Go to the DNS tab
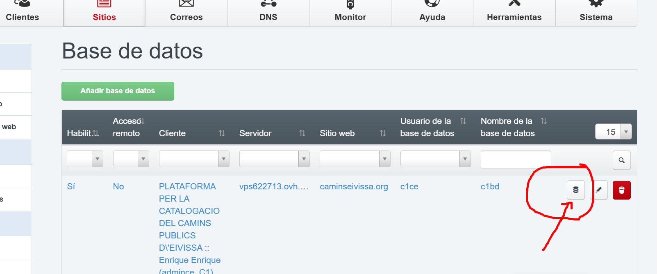The width and height of the screenshot is (657, 274). (268, 13)
